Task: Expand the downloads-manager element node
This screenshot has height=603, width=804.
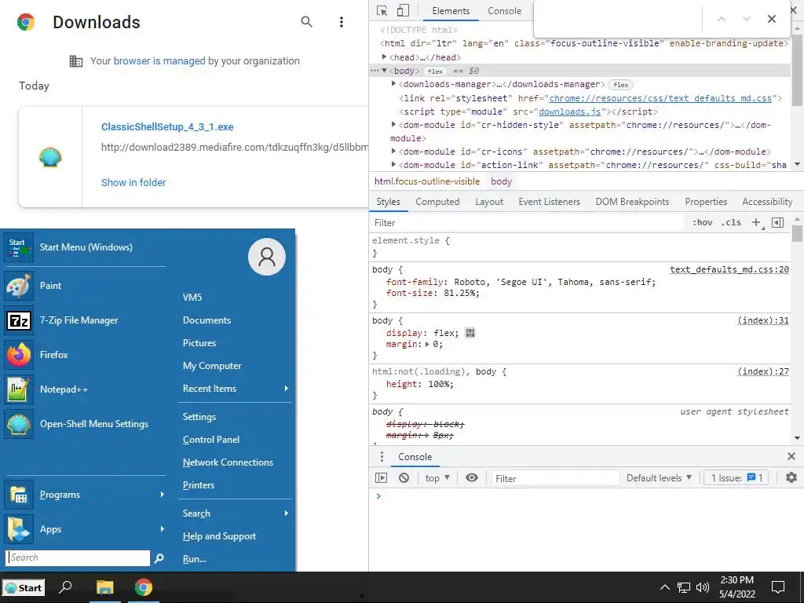Action: tap(394, 83)
